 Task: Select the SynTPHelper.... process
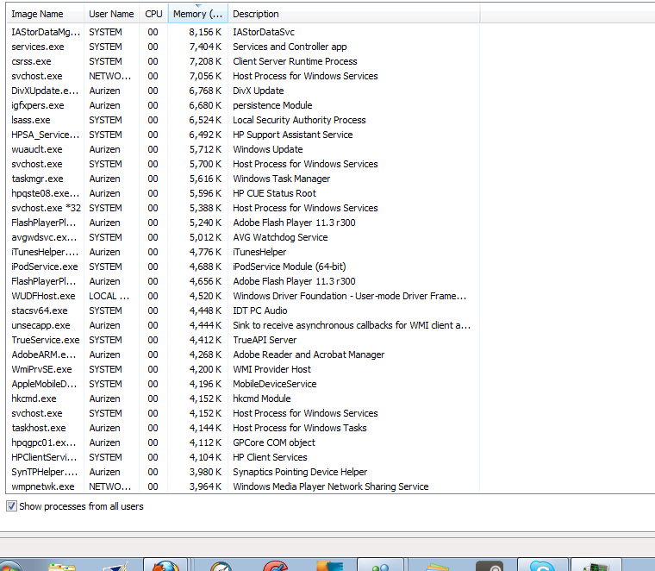click(x=243, y=472)
